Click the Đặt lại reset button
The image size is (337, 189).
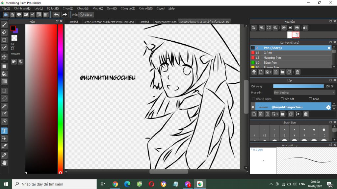[x=86, y=15]
